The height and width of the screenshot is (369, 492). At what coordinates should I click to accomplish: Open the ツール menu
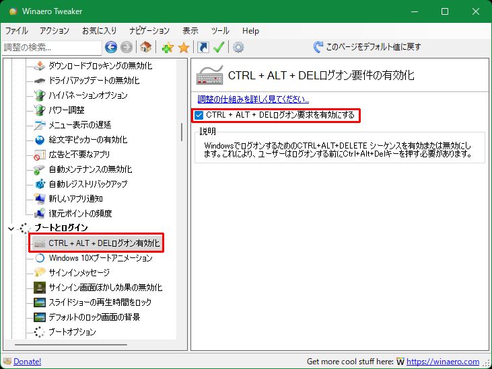[220, 31]
